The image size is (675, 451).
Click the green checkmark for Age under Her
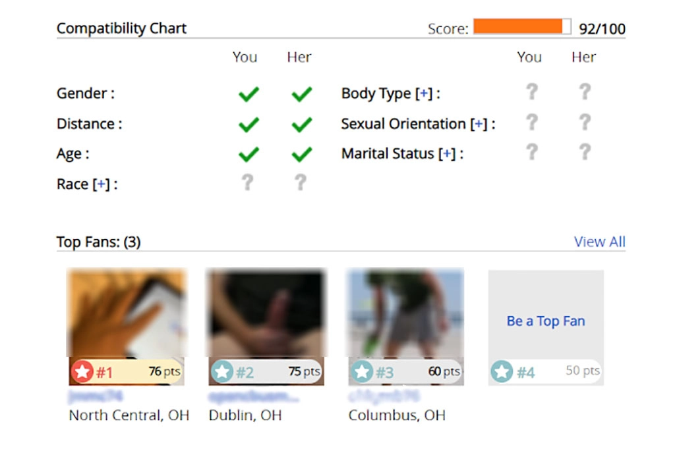(301, 153)
